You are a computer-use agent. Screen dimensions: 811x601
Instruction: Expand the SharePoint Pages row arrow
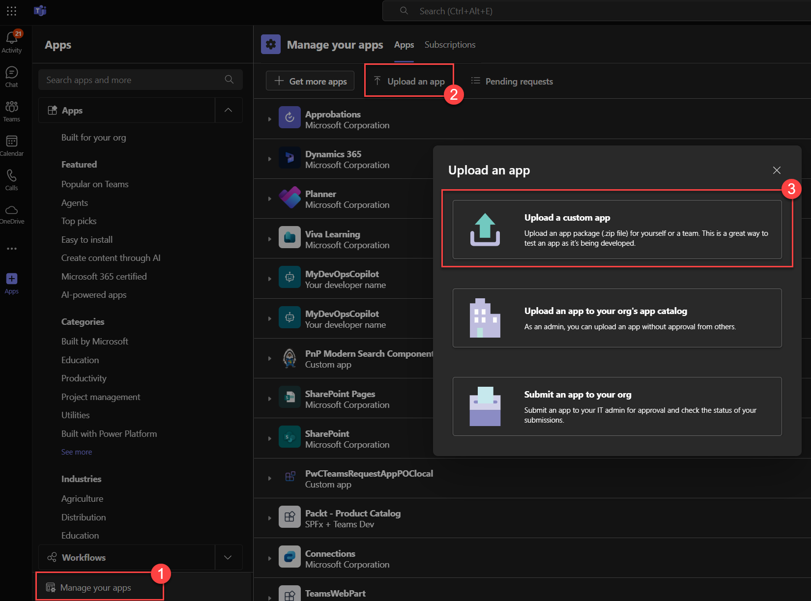click(269, 399)
